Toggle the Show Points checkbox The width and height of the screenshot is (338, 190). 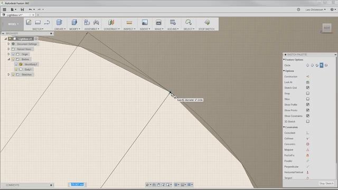pyautogui.click(x=307, y=110)
